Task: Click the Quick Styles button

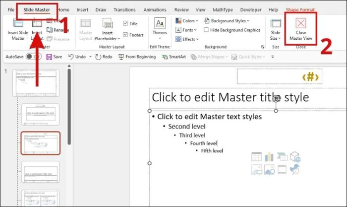Action: (x=248, y=57)
